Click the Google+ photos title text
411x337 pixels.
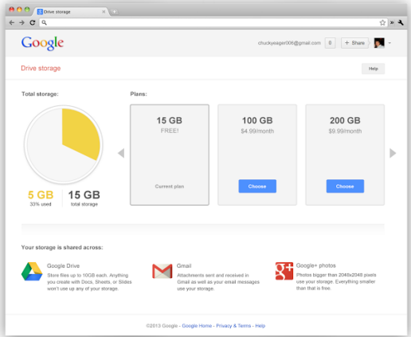(x=316, y=265)
